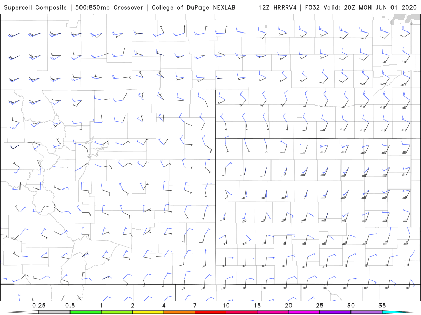This screenshot has height=315, width=421.
Task: Click the 'College of DuPage NEXLAB' text
Action: 193,7
